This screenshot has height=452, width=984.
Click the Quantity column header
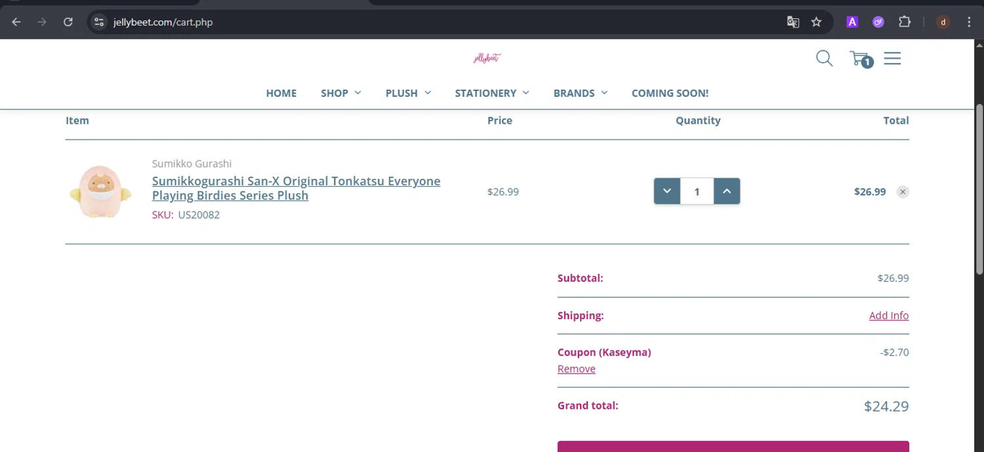pos(698,121)
